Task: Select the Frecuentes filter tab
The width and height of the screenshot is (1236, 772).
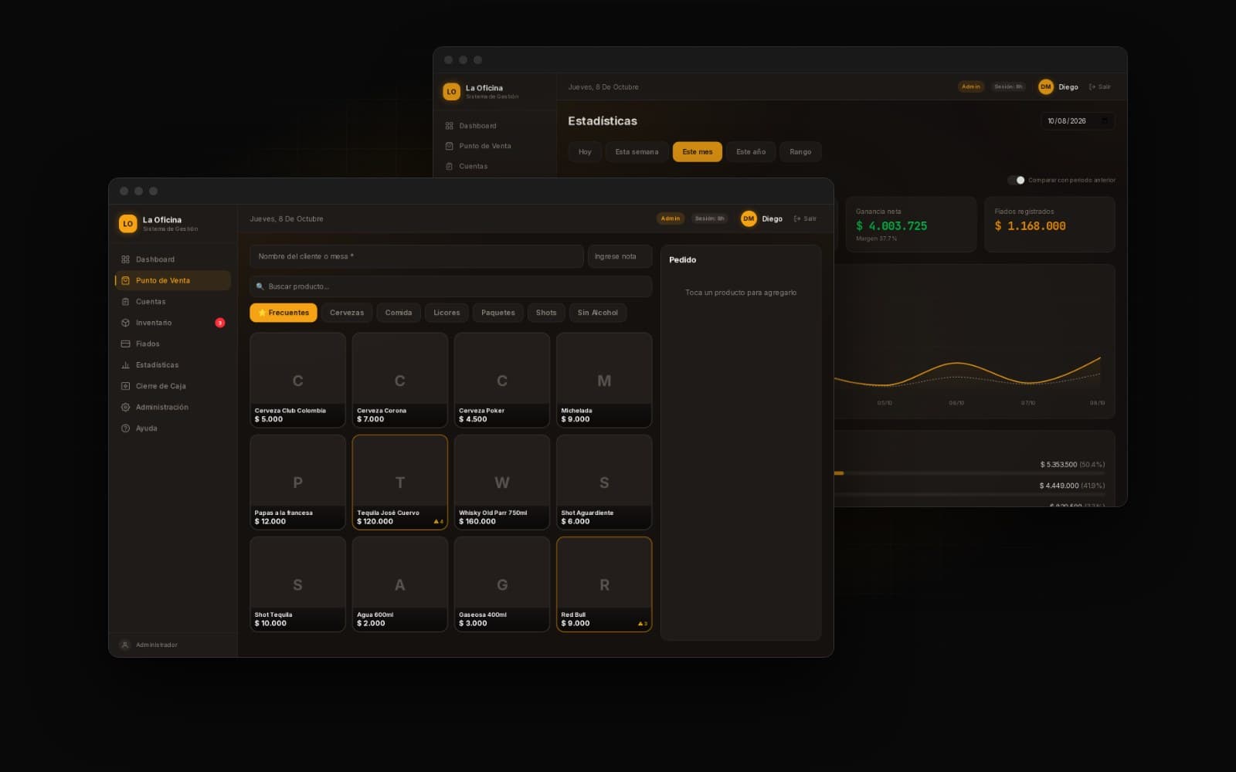Action: (x=284, y=313)
